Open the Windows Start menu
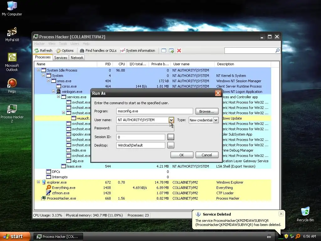The width and height of the screenshot is (321, 241). pyautogui.click(x=15, y=237)
